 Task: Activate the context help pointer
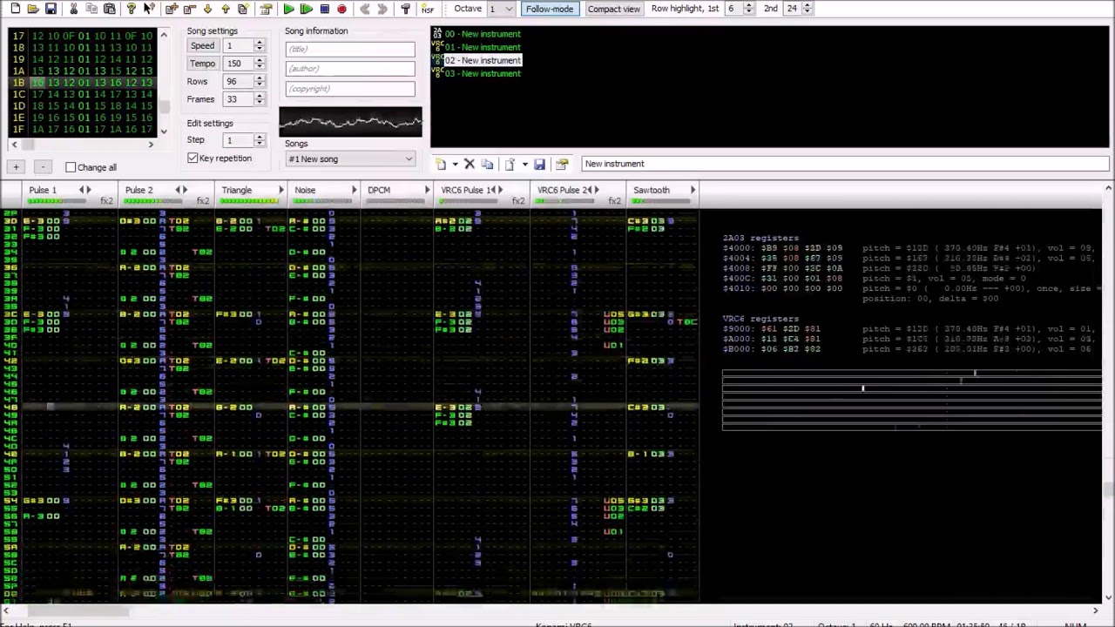[149, 9]
